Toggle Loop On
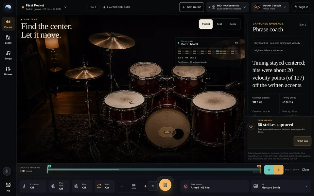Screen dimensions: 314x196 (105, 186)
